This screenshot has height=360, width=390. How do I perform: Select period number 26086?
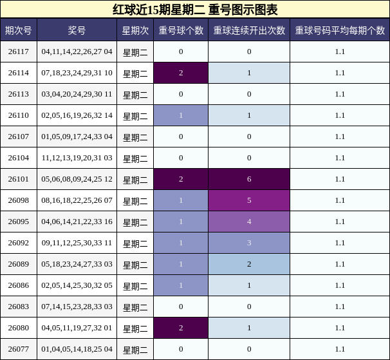[19, 285]
